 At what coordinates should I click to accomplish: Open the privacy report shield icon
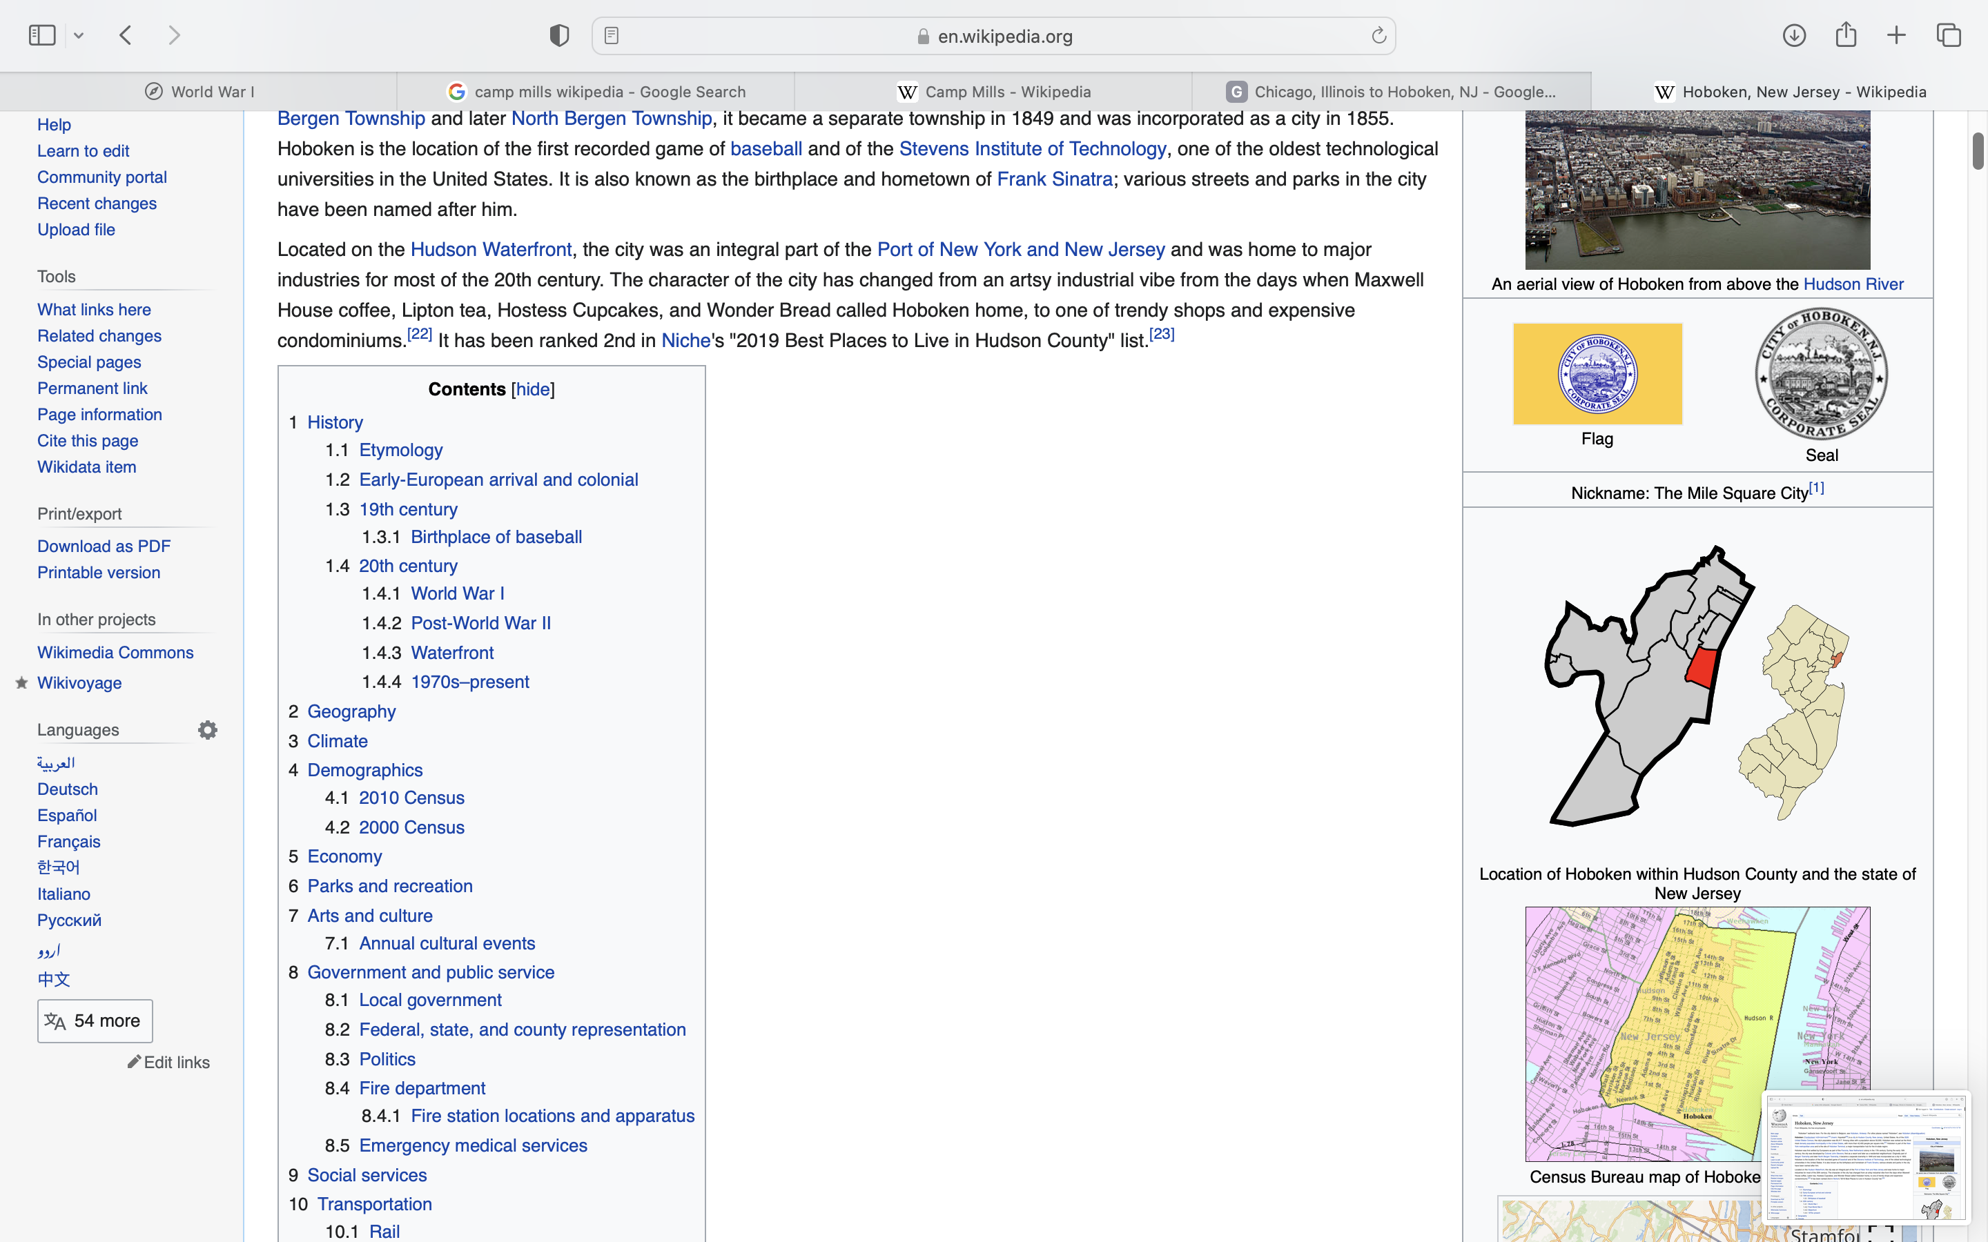pos(559,35)
